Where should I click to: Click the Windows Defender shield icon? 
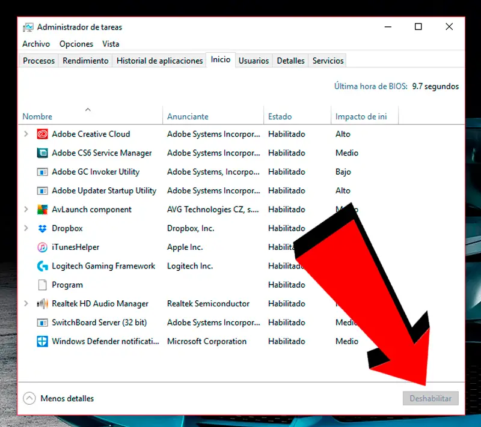pyautogui.click(x=42, y=341)
